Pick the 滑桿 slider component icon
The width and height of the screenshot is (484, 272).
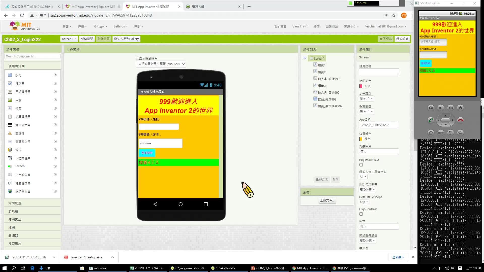pyautogui.click(x=10, y=150)
